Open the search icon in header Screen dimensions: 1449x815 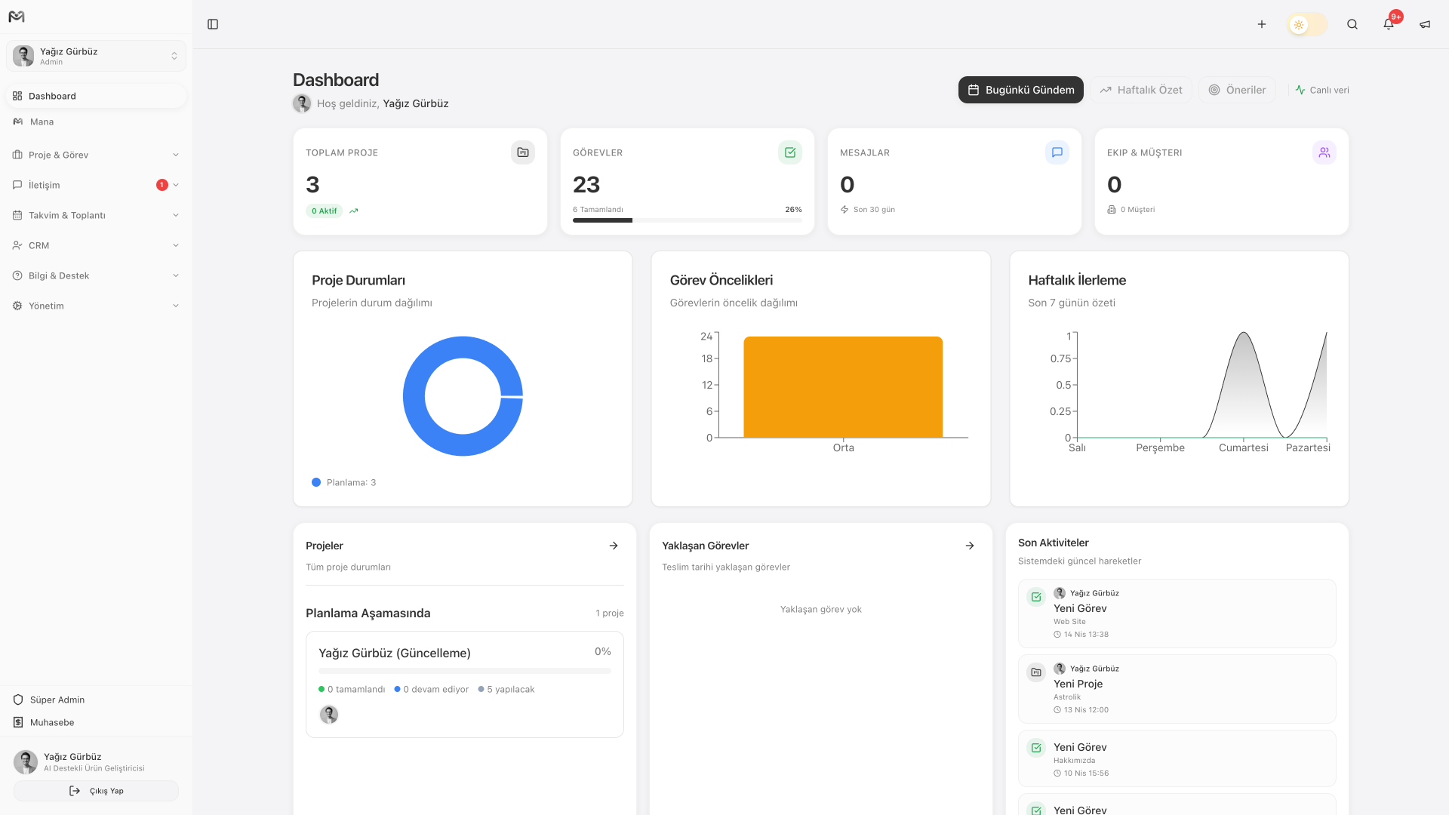1352,24
